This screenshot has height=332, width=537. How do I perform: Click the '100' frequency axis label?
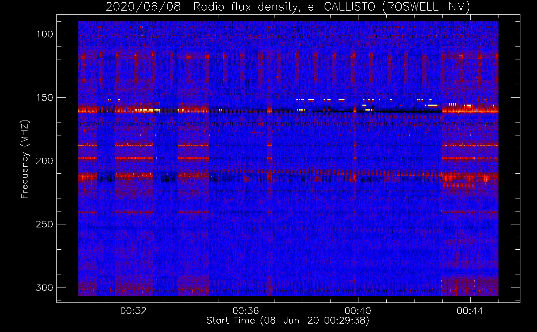(44, 34)
